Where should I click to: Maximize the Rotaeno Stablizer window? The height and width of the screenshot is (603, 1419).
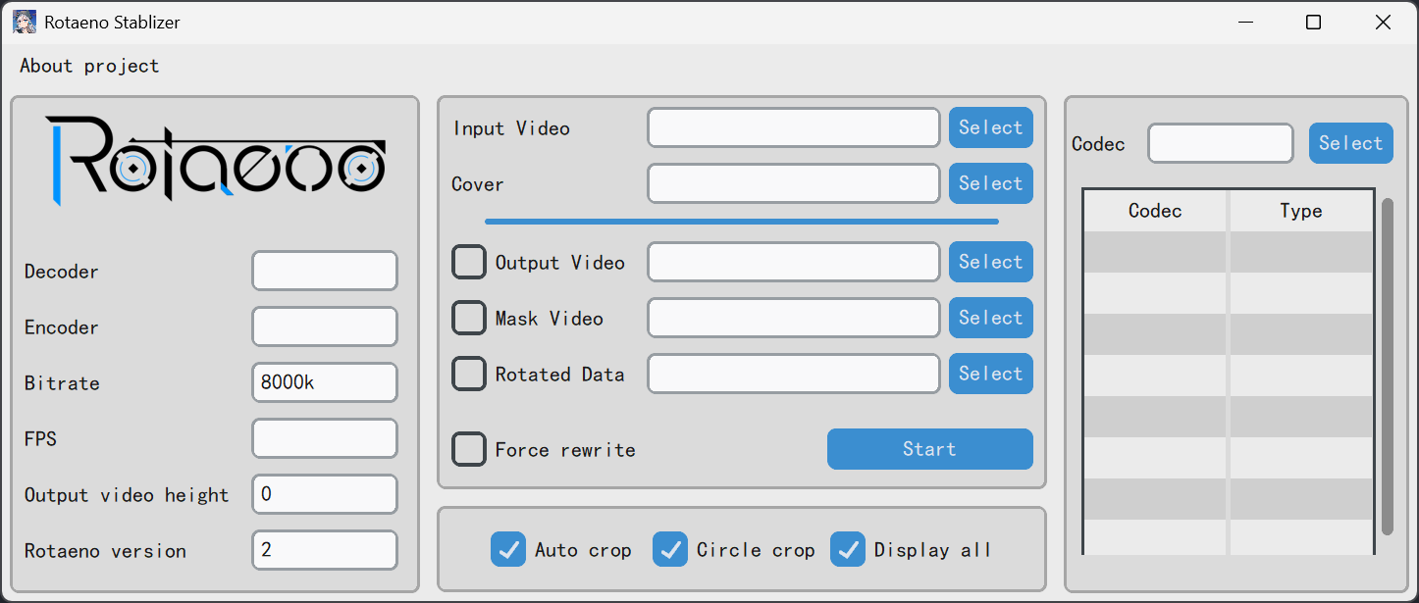[x=1313, y=23]
